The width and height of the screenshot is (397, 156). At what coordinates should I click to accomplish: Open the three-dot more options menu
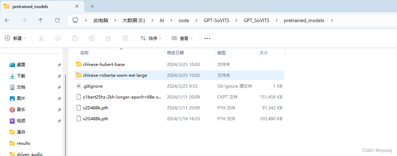click(207, 39)
